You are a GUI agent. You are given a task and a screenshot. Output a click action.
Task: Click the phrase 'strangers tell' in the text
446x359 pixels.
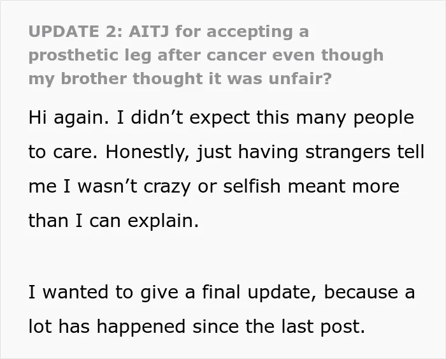[x=365, y=152]
